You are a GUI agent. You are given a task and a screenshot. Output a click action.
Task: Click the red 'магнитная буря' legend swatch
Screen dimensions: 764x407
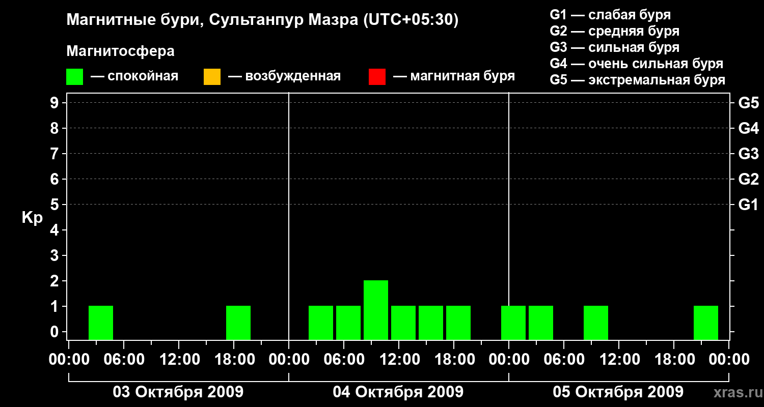(377, 77)
